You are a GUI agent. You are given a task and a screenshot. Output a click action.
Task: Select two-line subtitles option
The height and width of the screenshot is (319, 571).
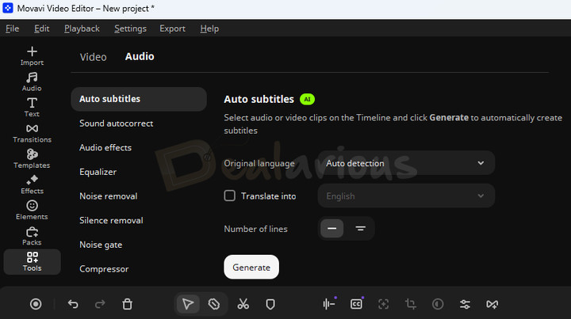(360, 229)
